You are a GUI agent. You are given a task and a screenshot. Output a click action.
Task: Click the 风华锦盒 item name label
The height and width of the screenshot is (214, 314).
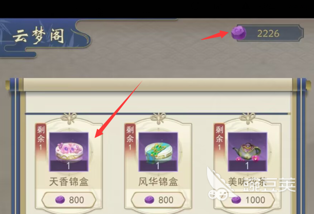[158, 182]
